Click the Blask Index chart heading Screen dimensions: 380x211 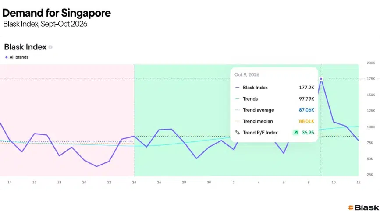(25, 47)
